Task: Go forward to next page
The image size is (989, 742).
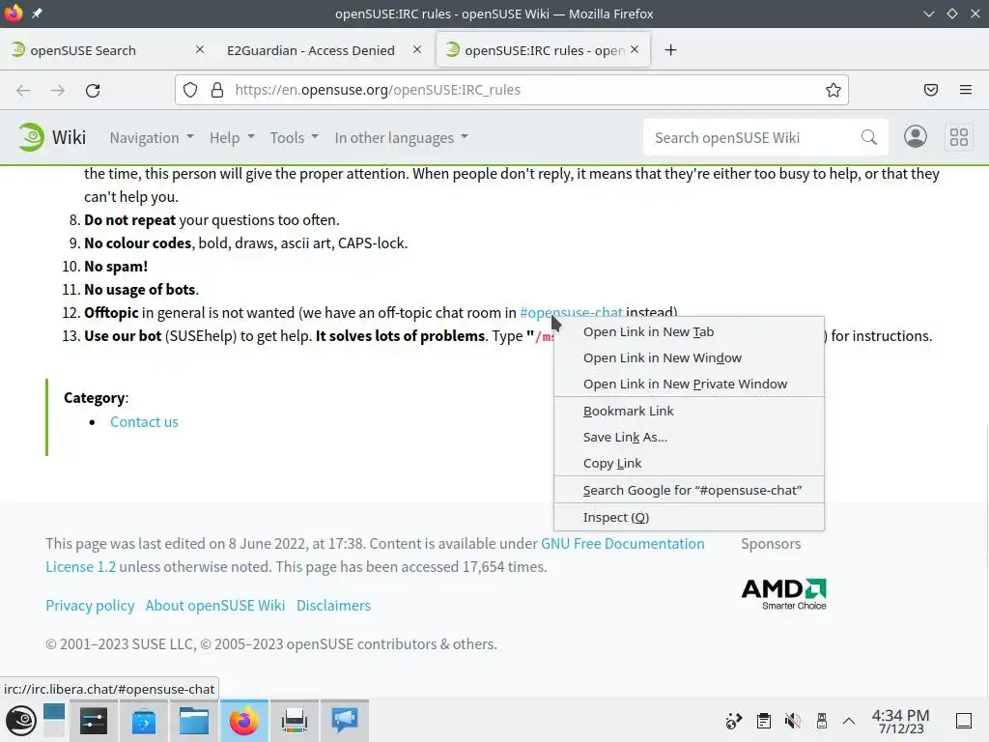Action: tap(58, 90)
